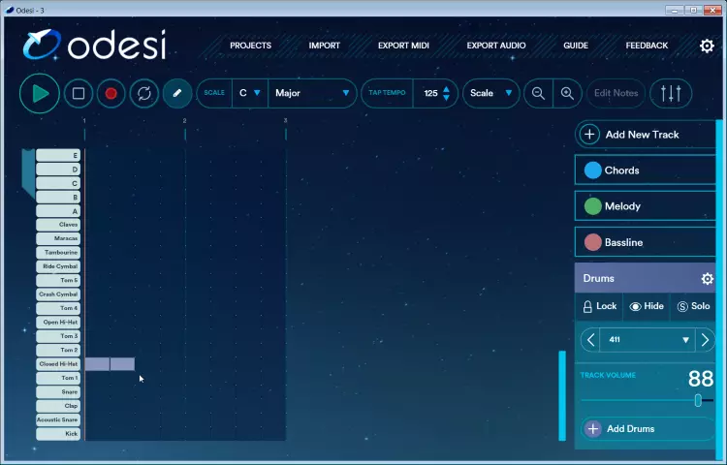Image resolution: width=727 pixels, height=465 pixels.
Task: Click the green Melody color circle
Action: click(x=592, y=206)
